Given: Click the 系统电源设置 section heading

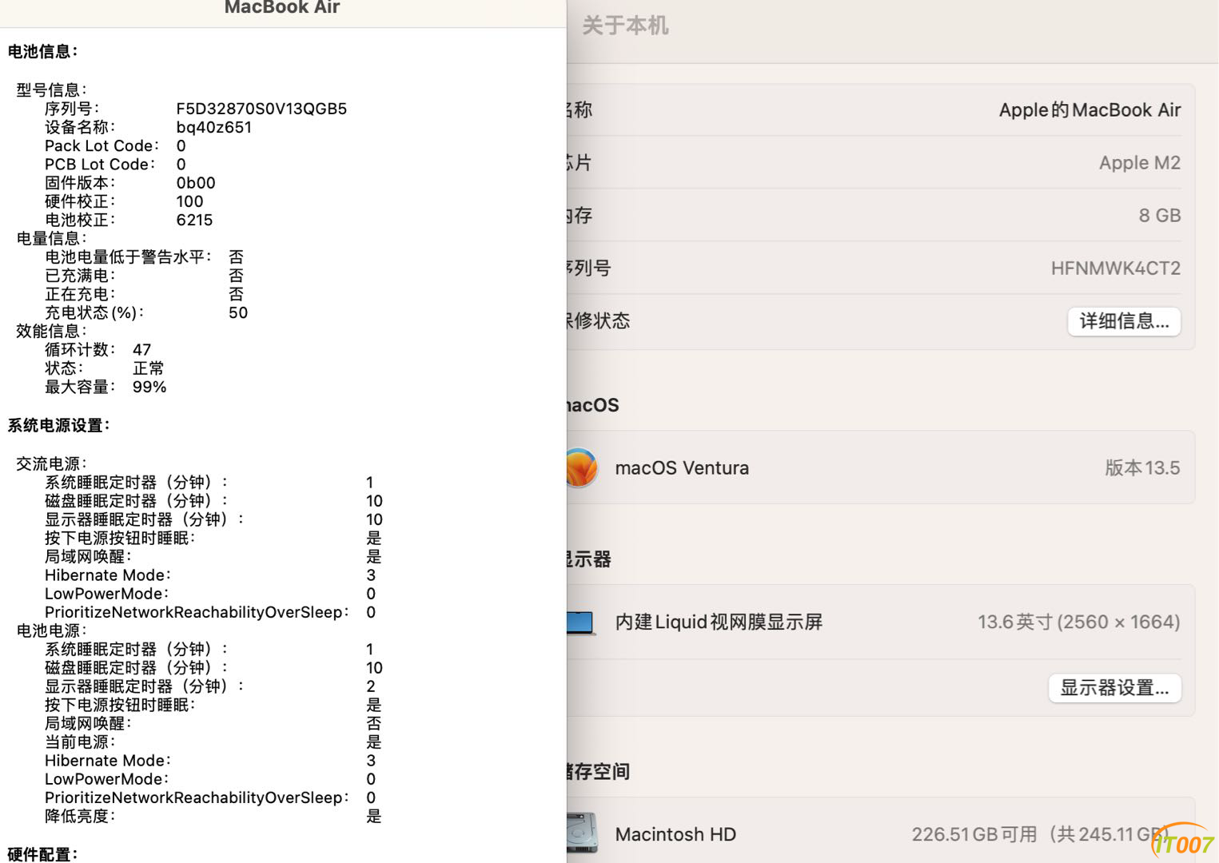Looking at the screenshot, I should 58,425.
